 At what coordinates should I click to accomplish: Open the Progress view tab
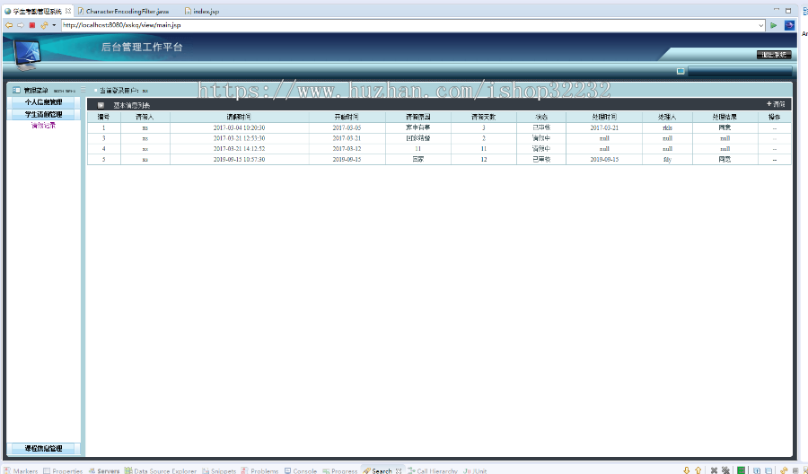(340, 470)
